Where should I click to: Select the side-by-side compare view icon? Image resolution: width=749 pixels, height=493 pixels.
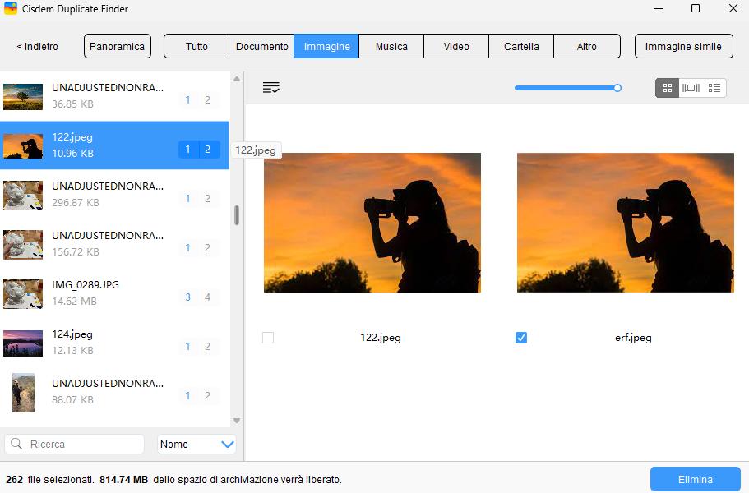691,88
